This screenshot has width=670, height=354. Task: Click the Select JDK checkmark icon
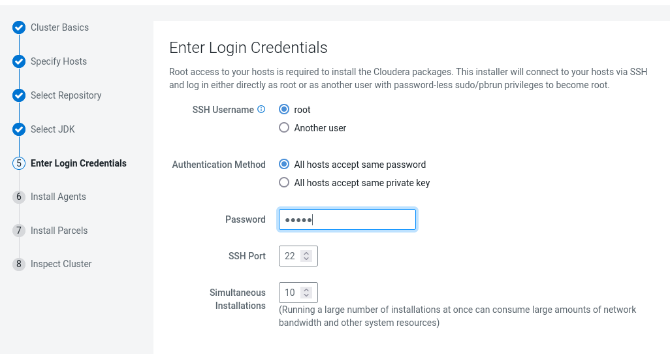(19, 129)
